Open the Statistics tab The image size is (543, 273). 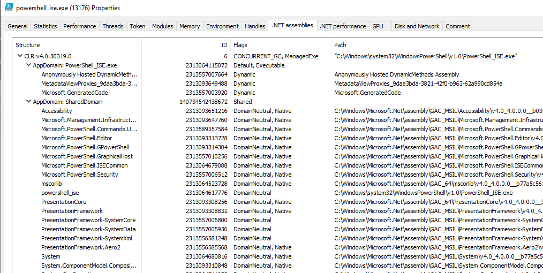[x=46, y=26]
